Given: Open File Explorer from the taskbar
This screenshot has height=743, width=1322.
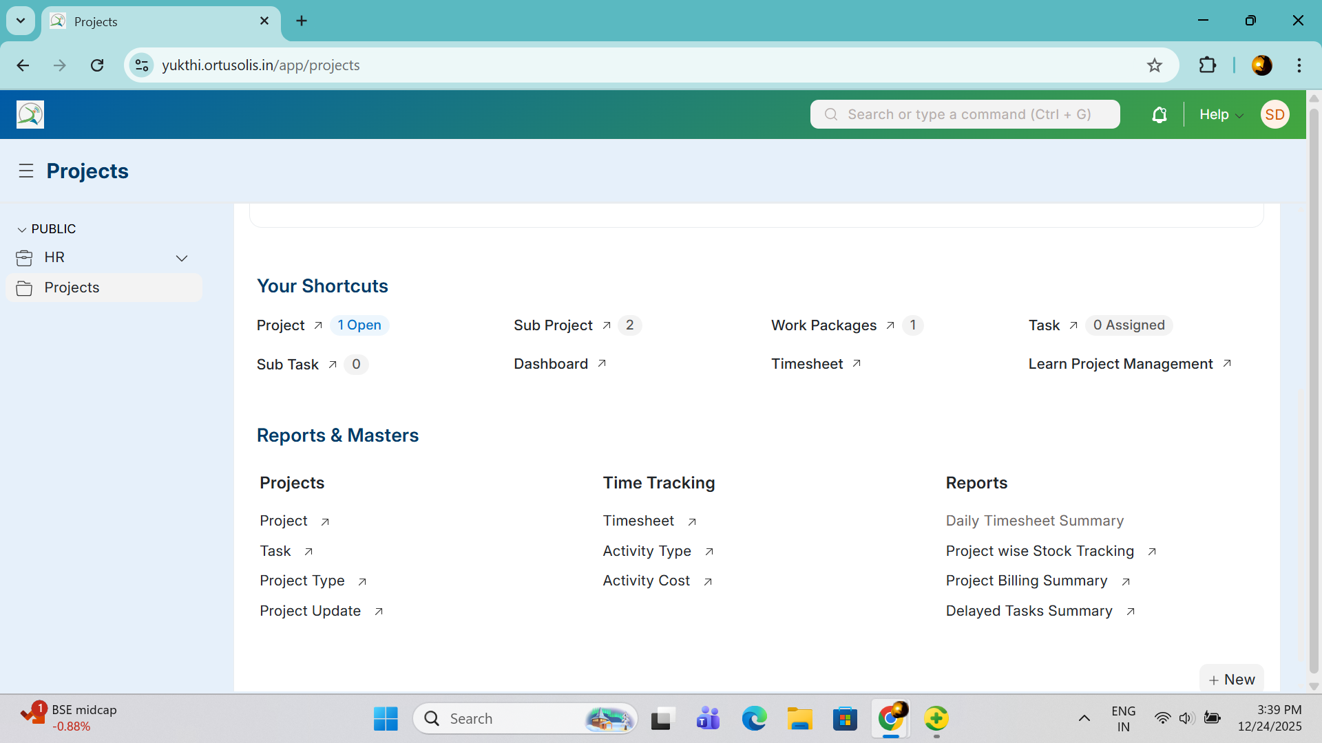Looking at the screenshot, I should coord(799,719).
